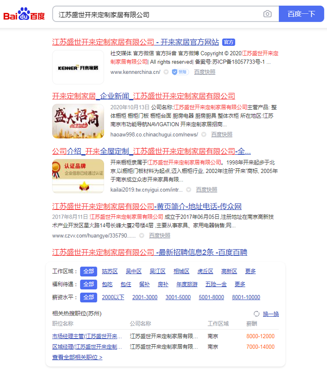Click the Baidu logo

pyautogui.click(x=24, y=14)
